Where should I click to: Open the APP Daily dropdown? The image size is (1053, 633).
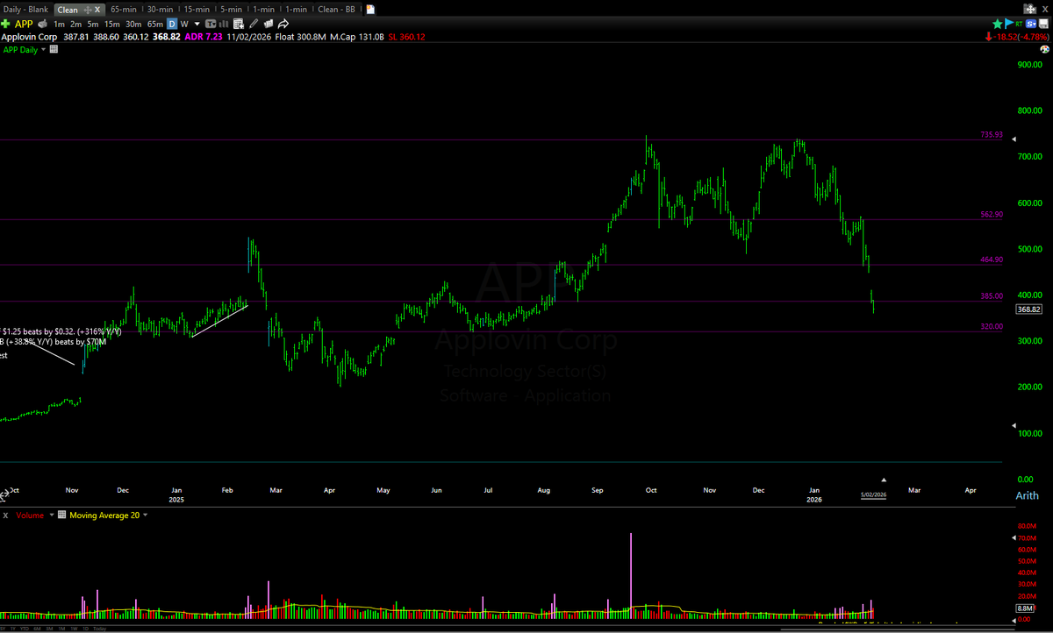(44, 50)
